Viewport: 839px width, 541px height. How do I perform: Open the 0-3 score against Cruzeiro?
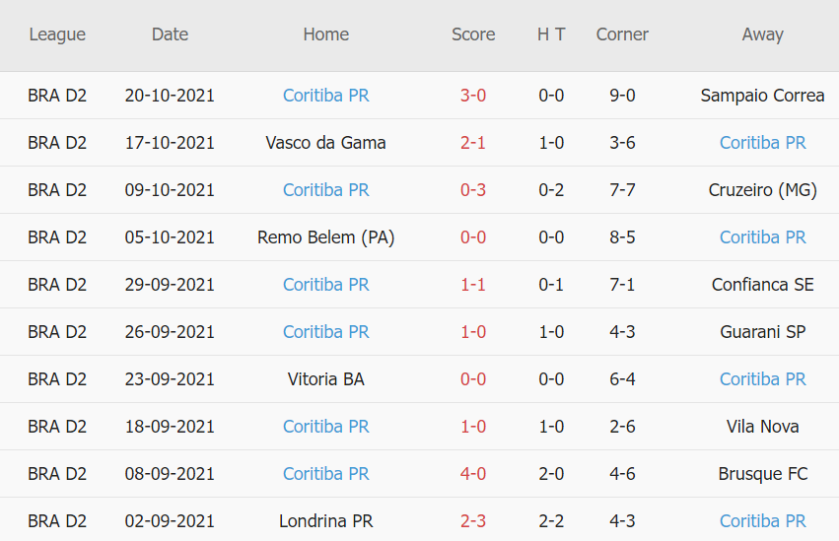pyautogui.click(x=473, y=190)
